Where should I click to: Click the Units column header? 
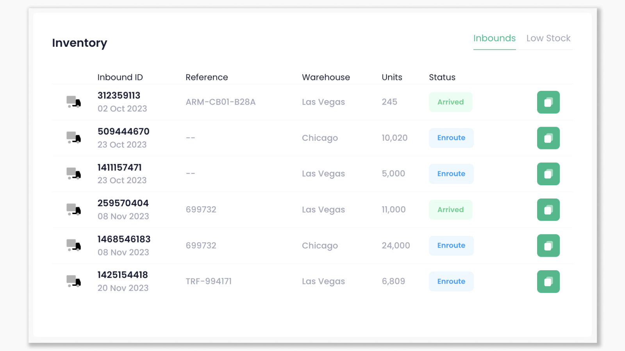click(392, 77)
